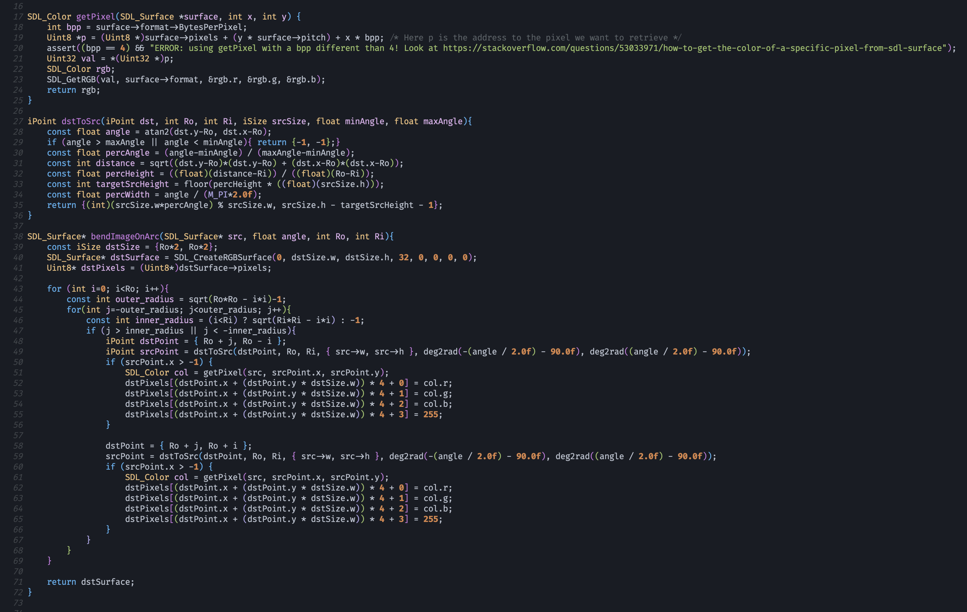Click 'iSize dstSize' on line 39
The height and width of the screenshot is (612, 967).
(x=108, y=247)
